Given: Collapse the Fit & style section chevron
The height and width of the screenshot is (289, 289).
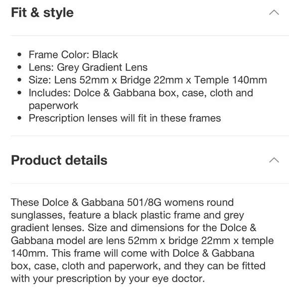Looking at the screenshot, I should point(274,12).
